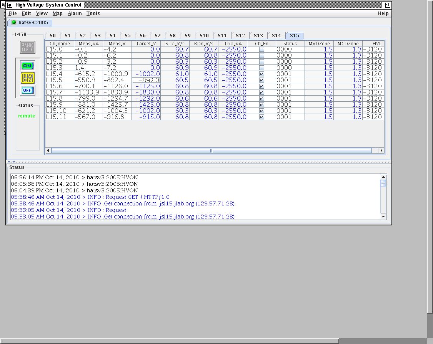This screenshot has width=433, height=344.
Task: Switch to slot tab S10
Action: pyautogui.click(x=204, y=36)
